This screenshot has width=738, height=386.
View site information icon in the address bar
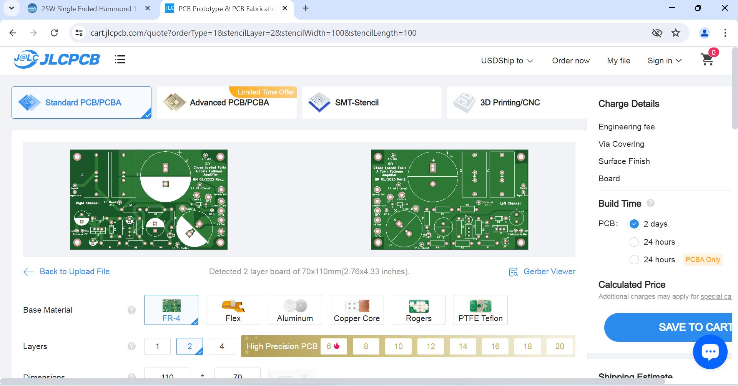[x=79, y=33]
